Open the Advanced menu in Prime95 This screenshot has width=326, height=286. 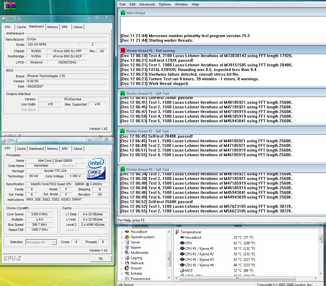pyautogui.click(x=147, y=4)
